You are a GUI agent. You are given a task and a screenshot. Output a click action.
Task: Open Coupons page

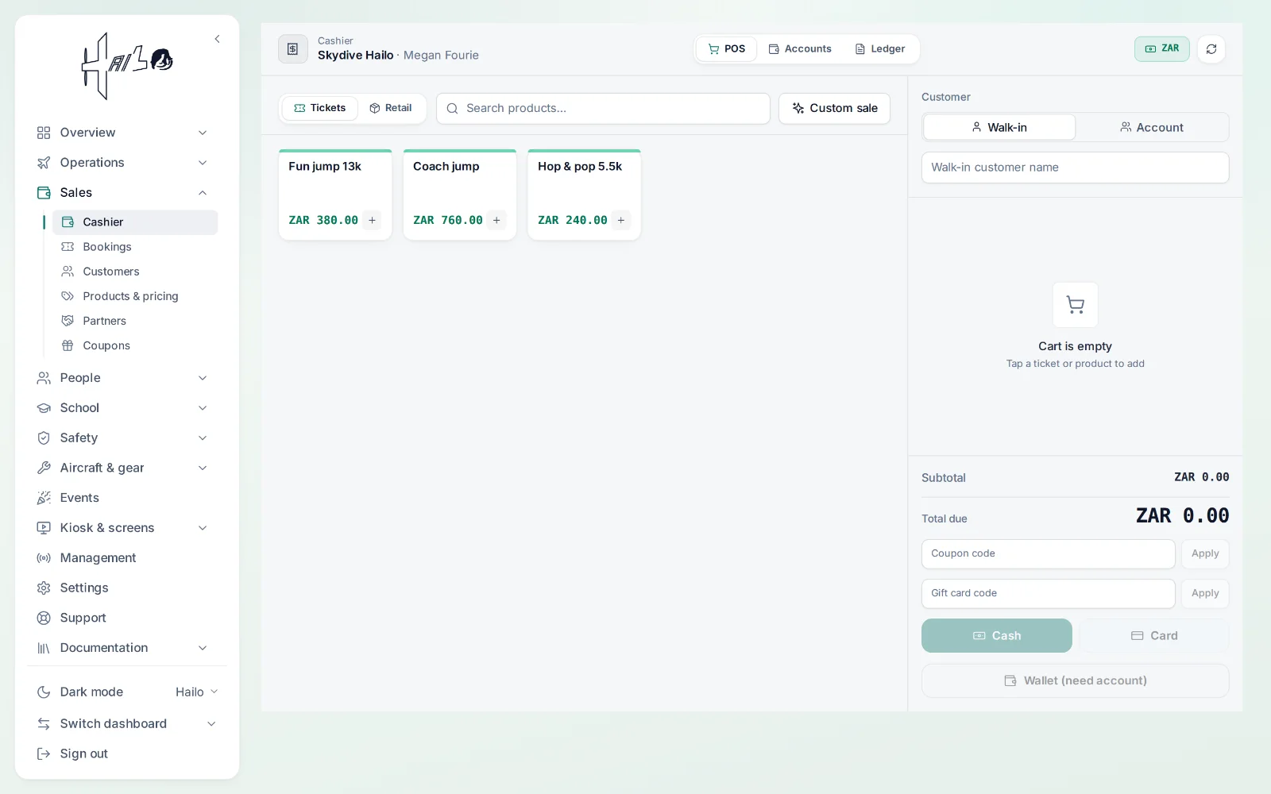135,345
